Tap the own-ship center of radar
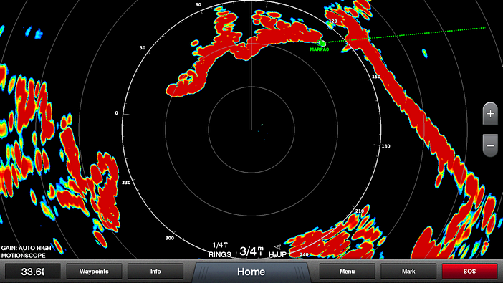 251,129
